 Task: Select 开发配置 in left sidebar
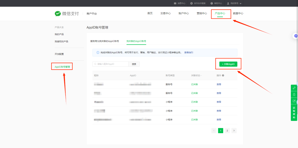(59, 54)
